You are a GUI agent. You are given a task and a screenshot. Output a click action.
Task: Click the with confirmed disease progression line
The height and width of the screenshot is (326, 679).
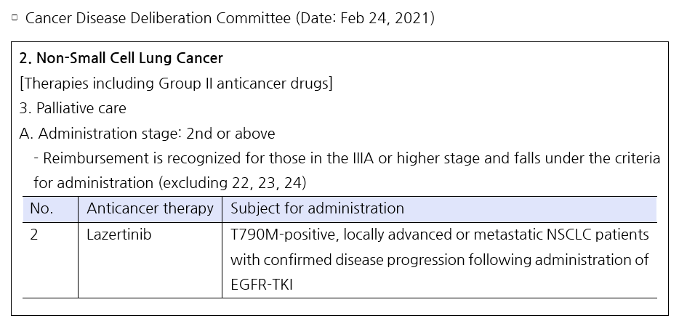(440, 260)
